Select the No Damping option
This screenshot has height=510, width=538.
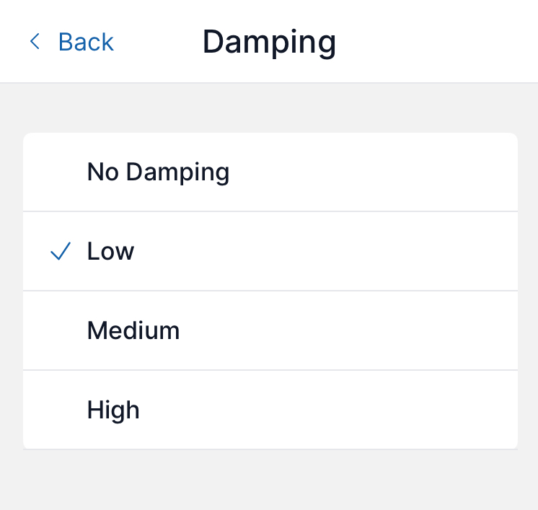click(x=270, y=172)
